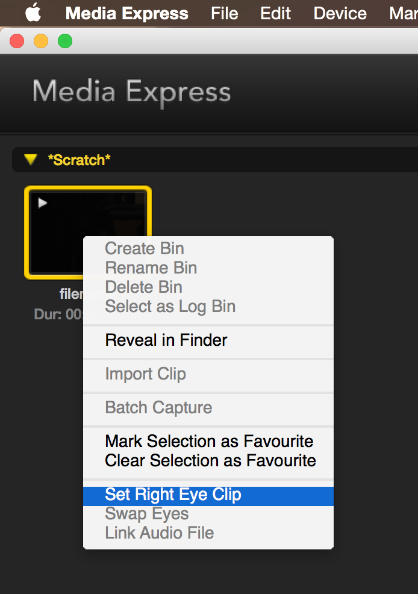Viewport: 418px width, 594px height.
Task: Open the Apple menu
Action: pyautogui.click(x=33, y=13)
